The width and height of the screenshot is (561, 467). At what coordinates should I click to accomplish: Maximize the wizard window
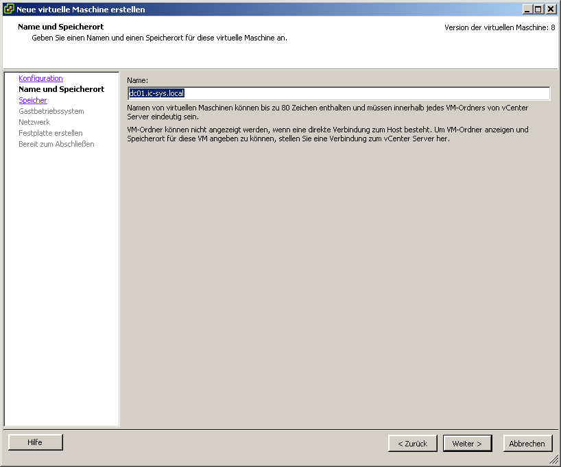[x=538, y=10]
